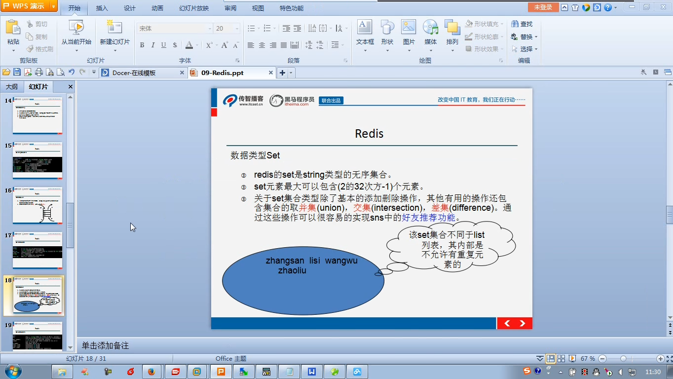Click notes area 单击添加备注
The width and height of the screenshot is (673, 379).
[x=105, y=345]
